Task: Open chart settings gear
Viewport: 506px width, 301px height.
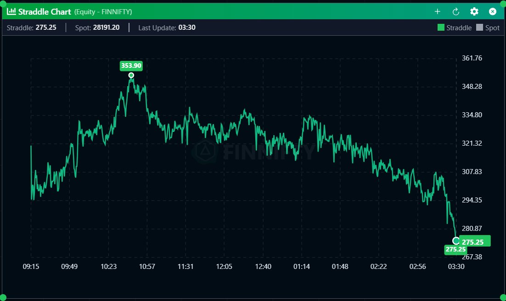Action: tap(474, 11)
